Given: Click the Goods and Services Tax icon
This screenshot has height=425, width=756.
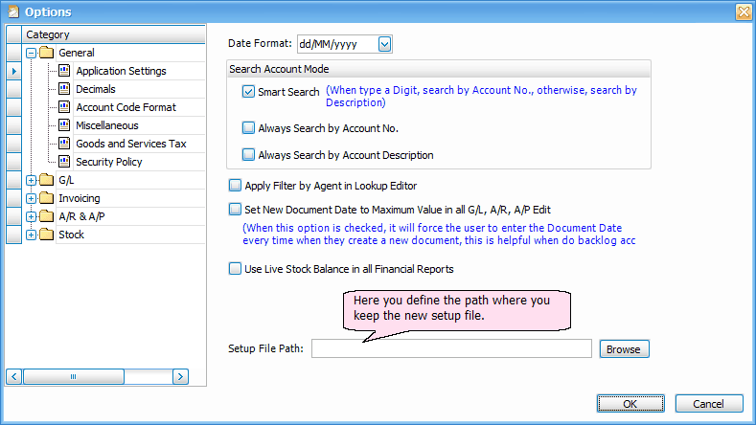Looking at the screenshot, I should coord(65,144).
